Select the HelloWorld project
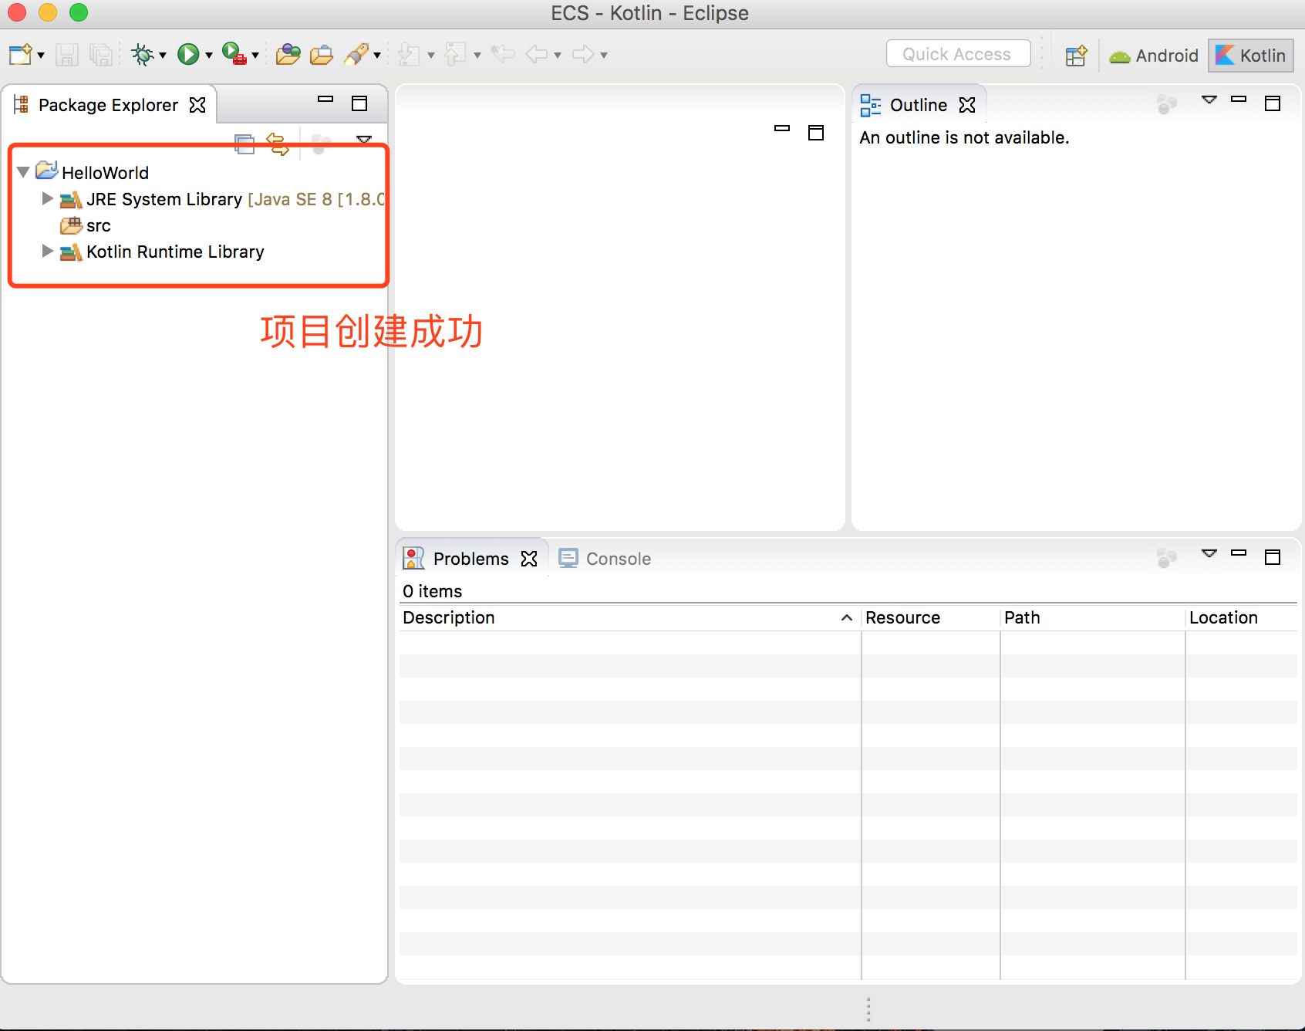 (105, 173)
